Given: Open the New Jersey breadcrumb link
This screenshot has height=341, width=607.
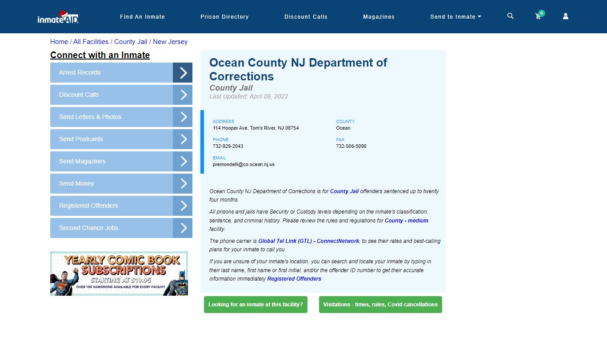Looking at the screenshot, I should pos(170,42).
